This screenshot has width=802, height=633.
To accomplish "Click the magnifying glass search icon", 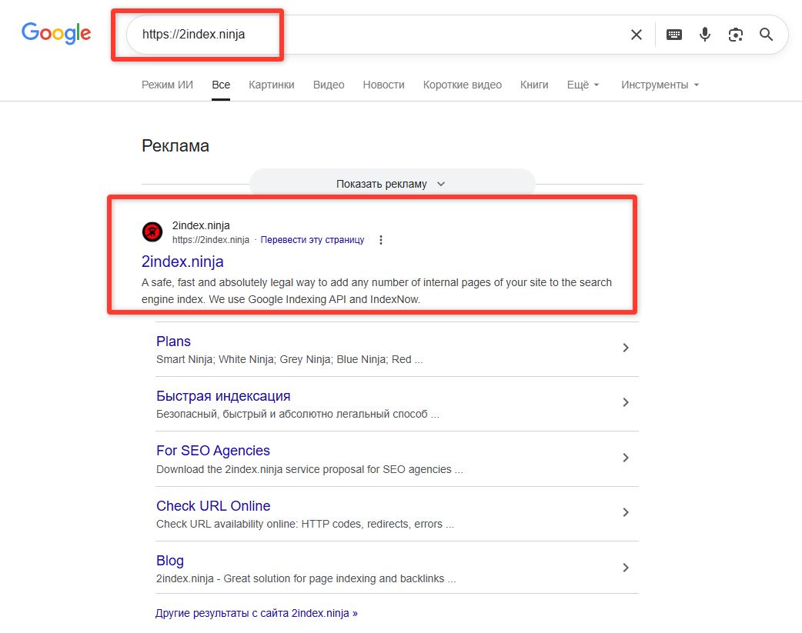I will (x=766, y=35).
